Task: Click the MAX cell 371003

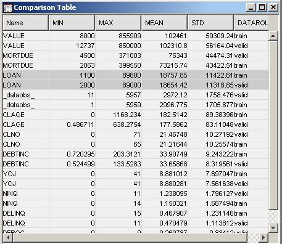Action: coord(118,55)
